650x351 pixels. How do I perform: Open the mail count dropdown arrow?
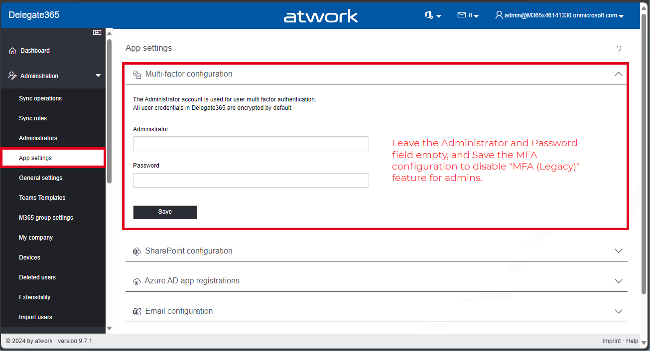pos(476,16)
